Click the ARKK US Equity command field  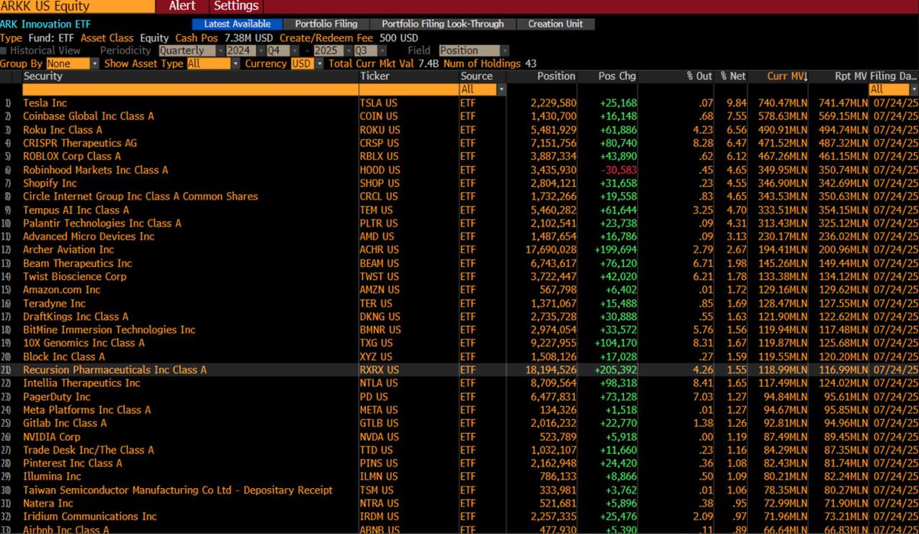click(x=77, y=6)
